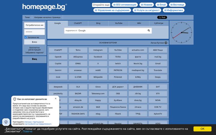
Task: Open the twitch shortcut button
Action: (118, 64)
